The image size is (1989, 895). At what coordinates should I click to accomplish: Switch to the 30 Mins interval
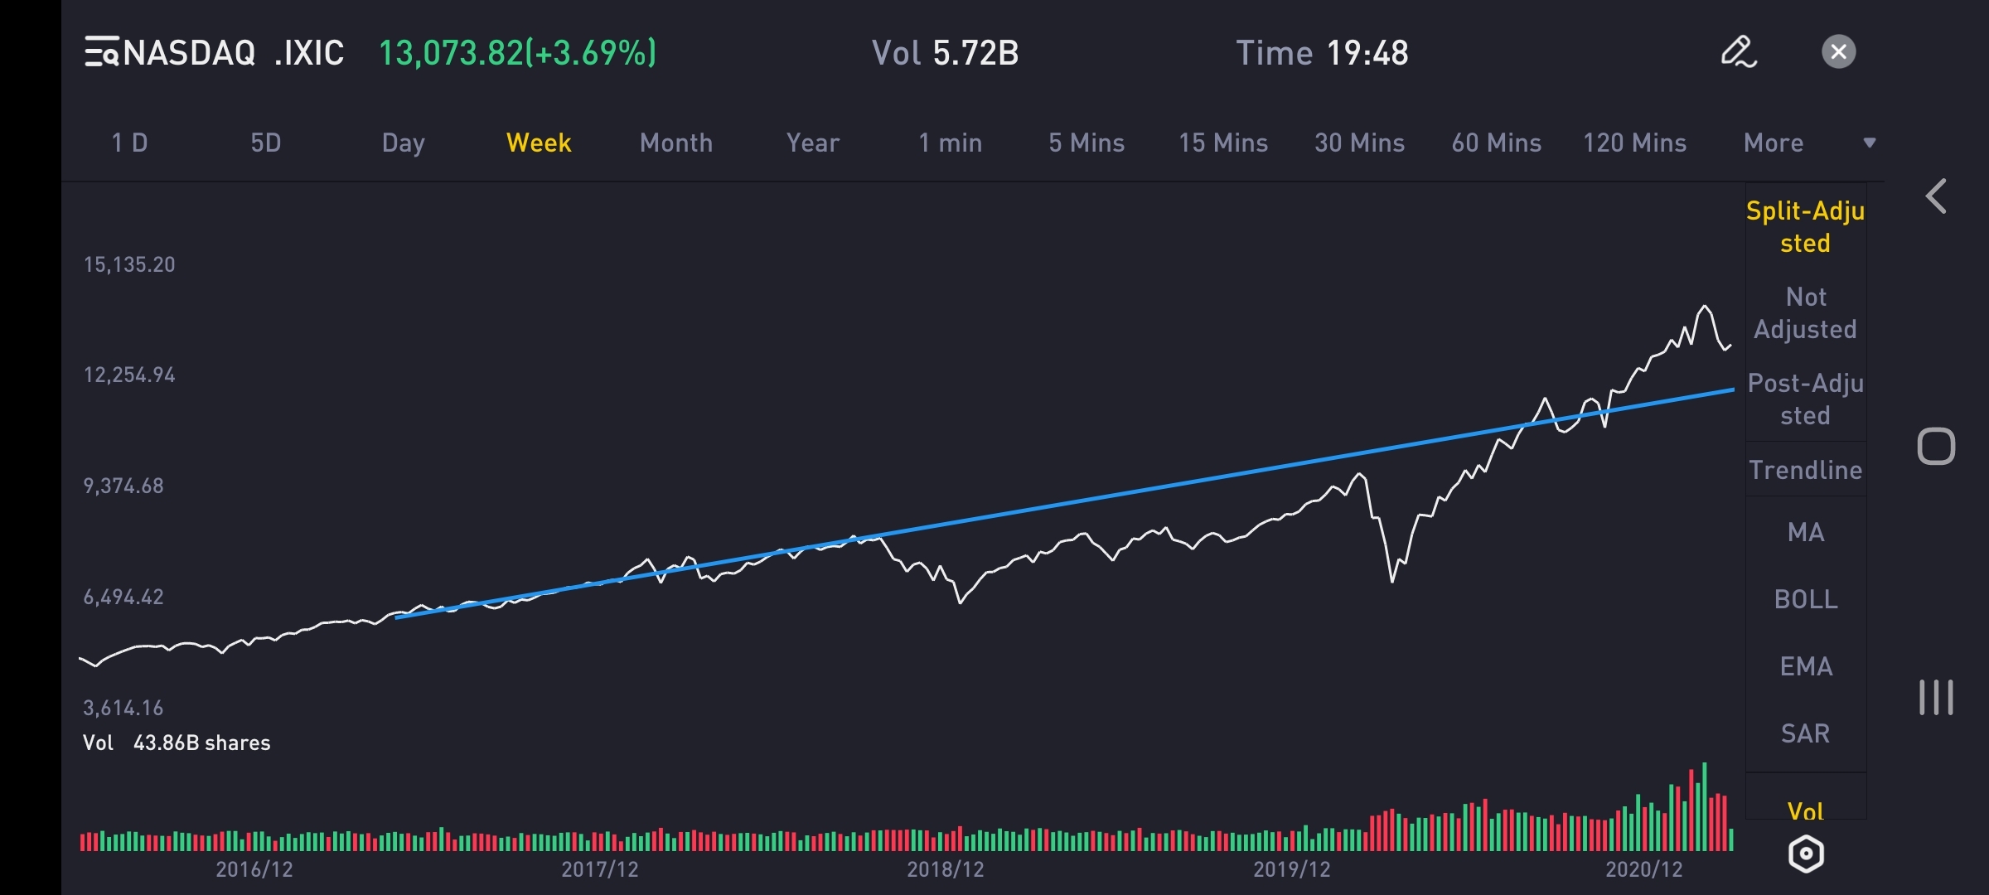(1360, 143)
